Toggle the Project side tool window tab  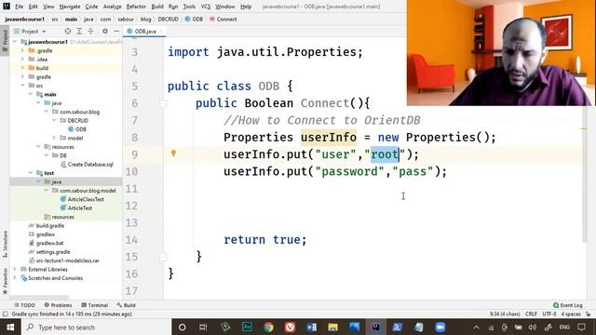tap(5, 41)
